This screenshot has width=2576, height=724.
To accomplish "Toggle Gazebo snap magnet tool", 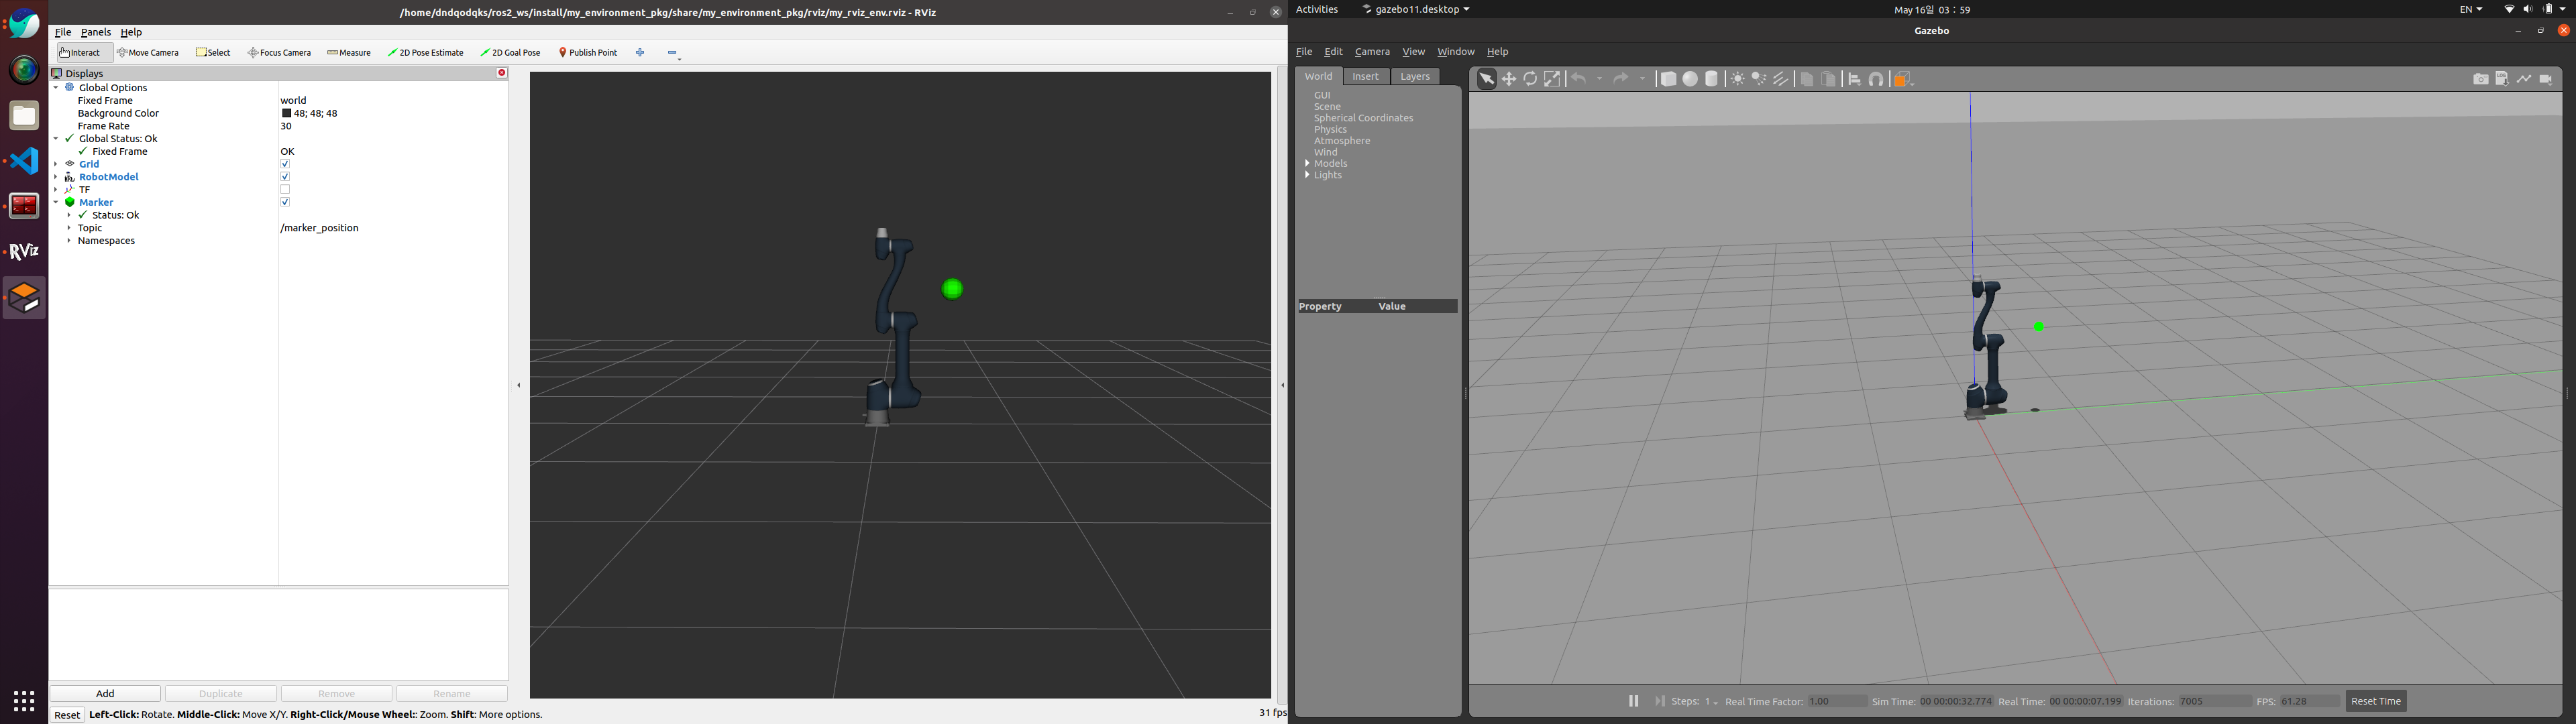I will click(x=1877, y=79).
